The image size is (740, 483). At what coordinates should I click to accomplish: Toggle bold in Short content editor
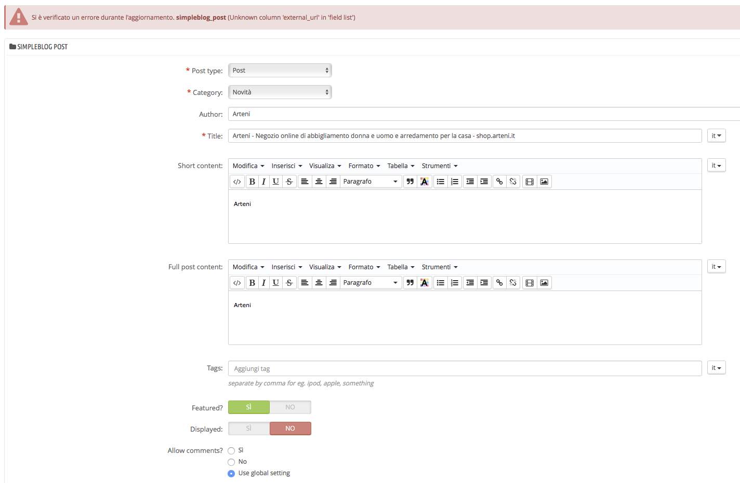tap(252, 182)
